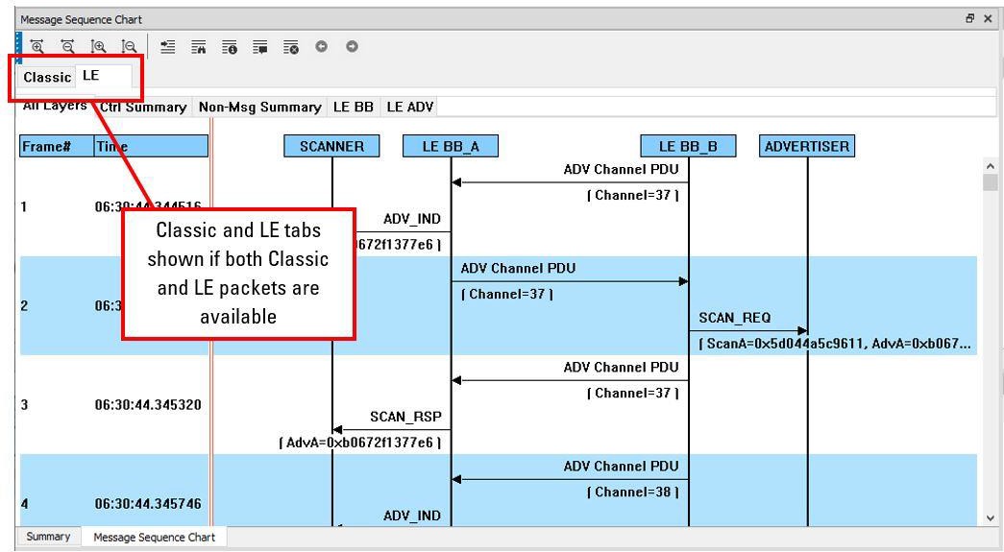Select Message Sequence Chart bottom tab

[155, 538]
